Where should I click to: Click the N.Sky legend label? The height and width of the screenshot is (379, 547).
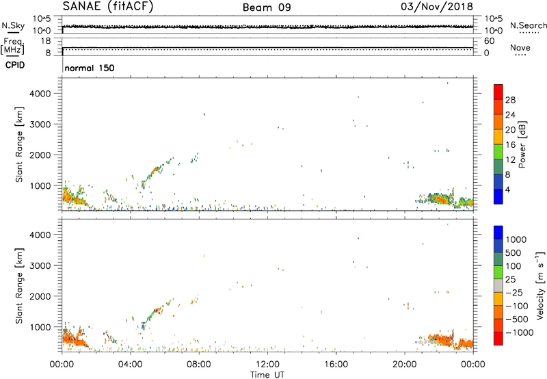click(x=13, y=25)
